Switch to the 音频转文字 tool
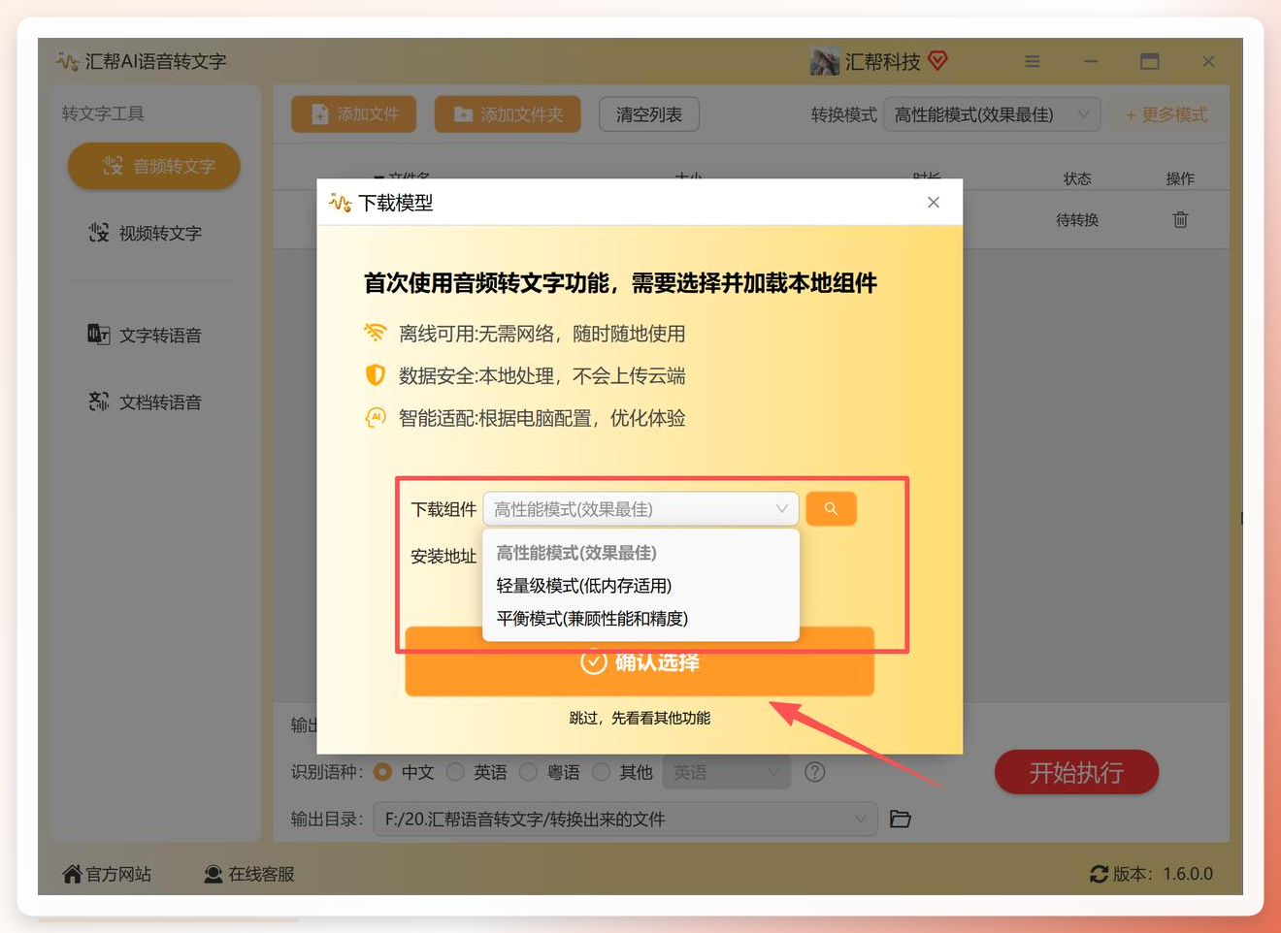1281x933 pixels. pyautogui.click(x=154, y=166)
